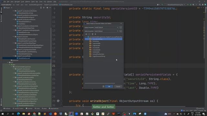
Task: Open the Version Control tool window
Action: click(x=18, y=109)
